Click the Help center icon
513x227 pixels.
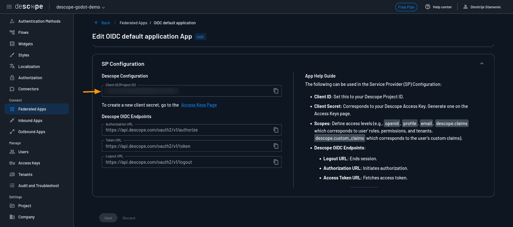pyautogui.click(x=427, y=7)
